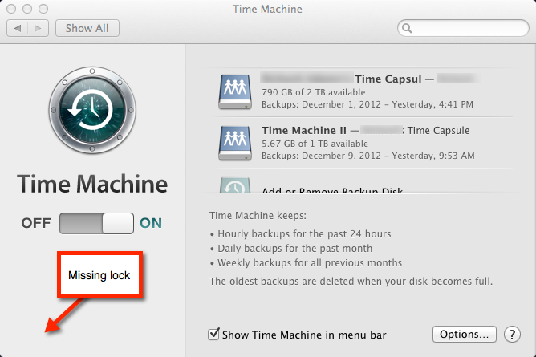The image size is (536, 357).
Task: Click the backups December 1, 2012 line
Action: (x=367, y=104)
